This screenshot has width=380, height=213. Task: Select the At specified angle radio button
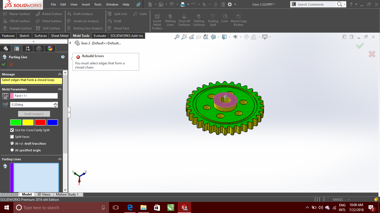12,150
